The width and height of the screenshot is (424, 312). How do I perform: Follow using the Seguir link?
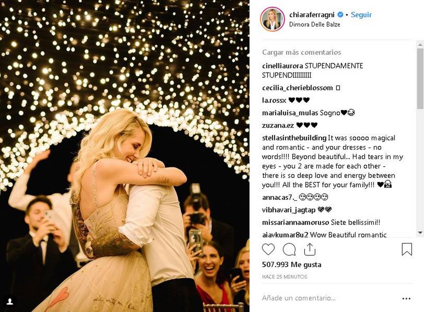click(361, 14)
